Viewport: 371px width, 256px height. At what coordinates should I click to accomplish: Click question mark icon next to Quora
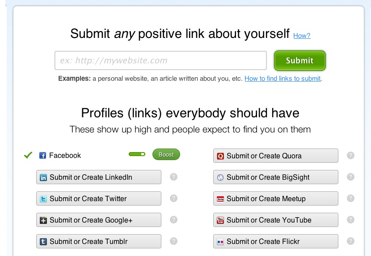[351, 156]
